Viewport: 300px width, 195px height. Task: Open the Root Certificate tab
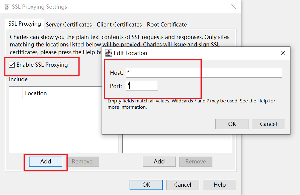tap(167, 24)
